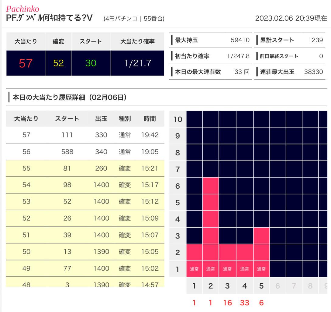Click the yellow 確変 count 52
Image resolution: width=331 pixels, height=312 pixels.
pos(58,63)
